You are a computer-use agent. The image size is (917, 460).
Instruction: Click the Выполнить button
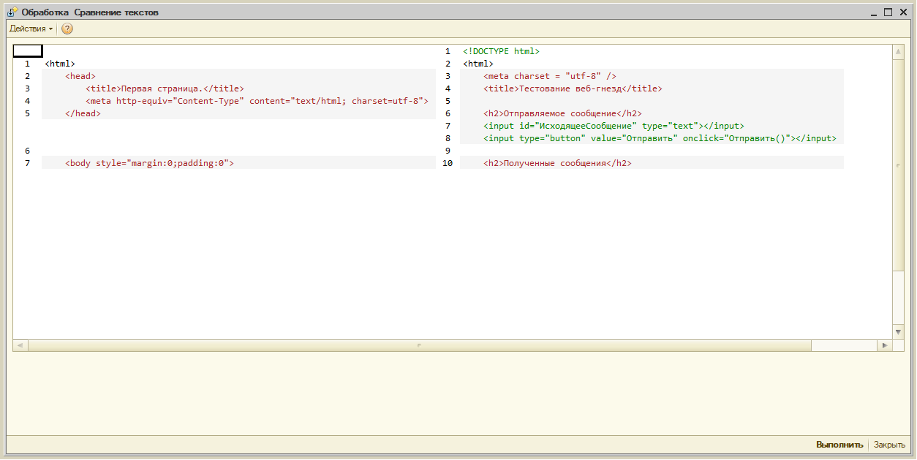tap(839, 445)
